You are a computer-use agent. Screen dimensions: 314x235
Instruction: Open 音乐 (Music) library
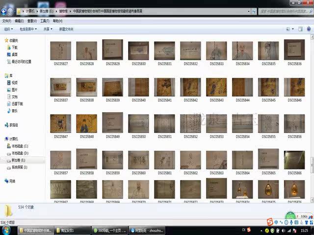14,111
